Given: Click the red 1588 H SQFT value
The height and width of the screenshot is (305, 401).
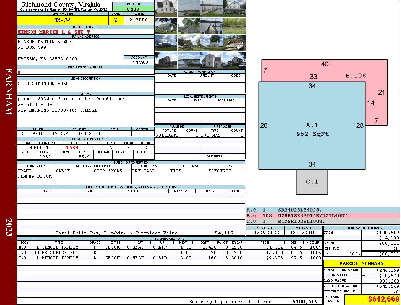Looking at the screenshot, I should (72, 148).
